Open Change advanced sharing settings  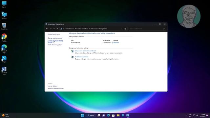tap(55, 42)
